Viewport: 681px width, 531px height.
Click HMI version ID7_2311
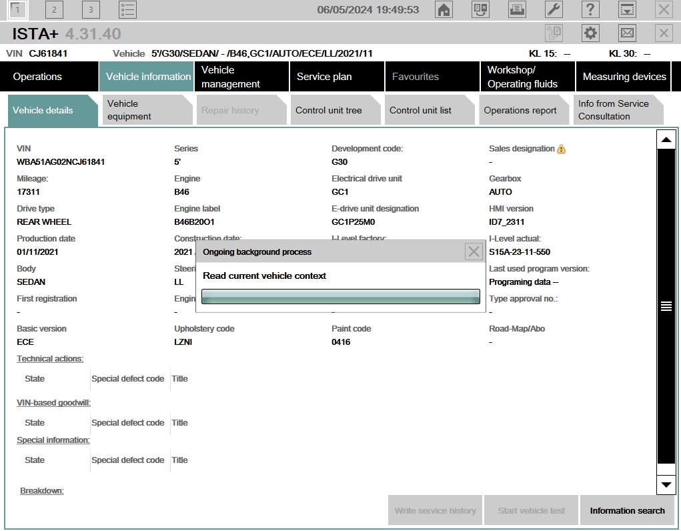coord(506,222)
